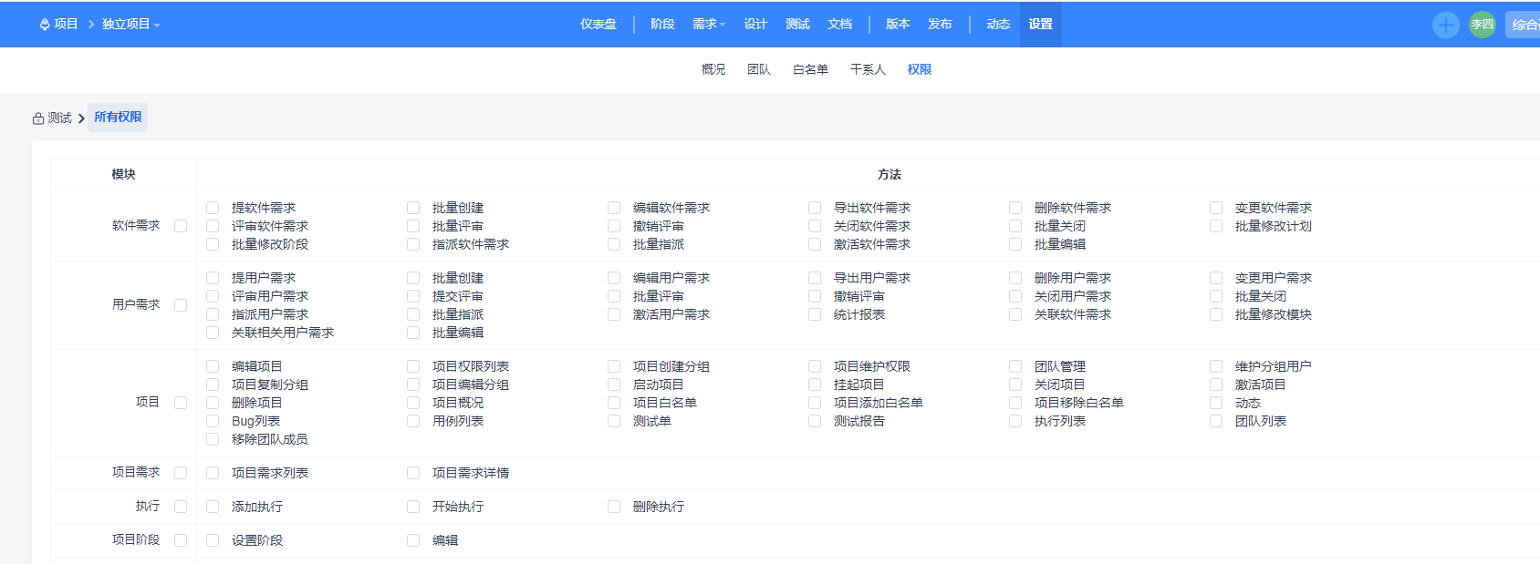Toggle the 执行 module checkbox
The width and height of the screenshot is (1540, 564).
click(x=181, y=507)
